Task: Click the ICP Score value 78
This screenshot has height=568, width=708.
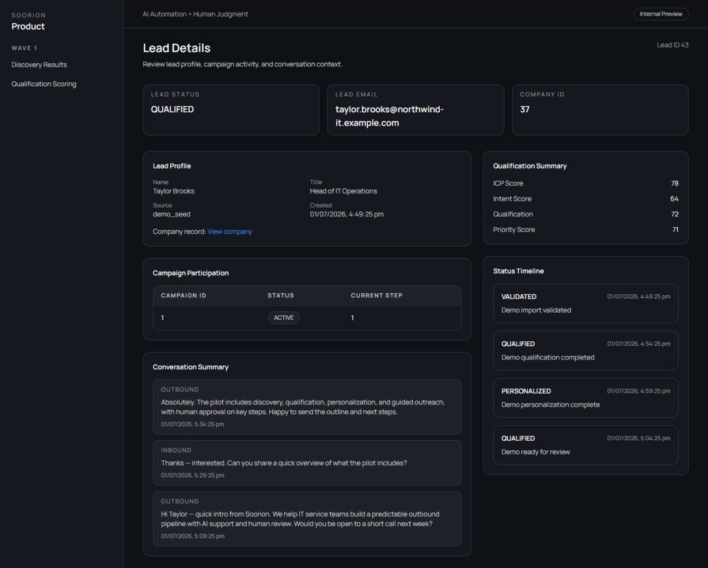Action: [674, 183]
